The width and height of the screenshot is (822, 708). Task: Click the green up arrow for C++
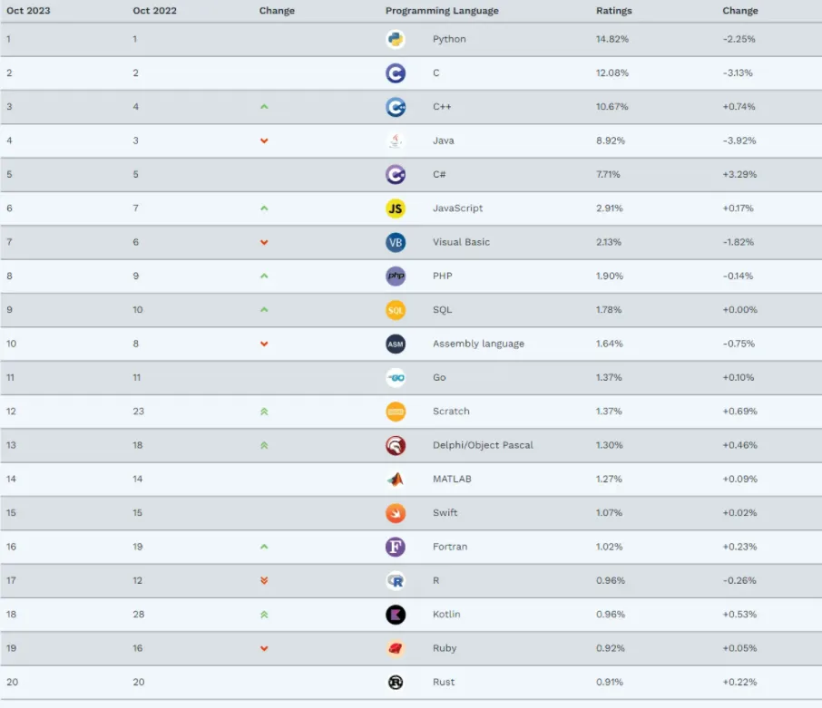(264, 107)
